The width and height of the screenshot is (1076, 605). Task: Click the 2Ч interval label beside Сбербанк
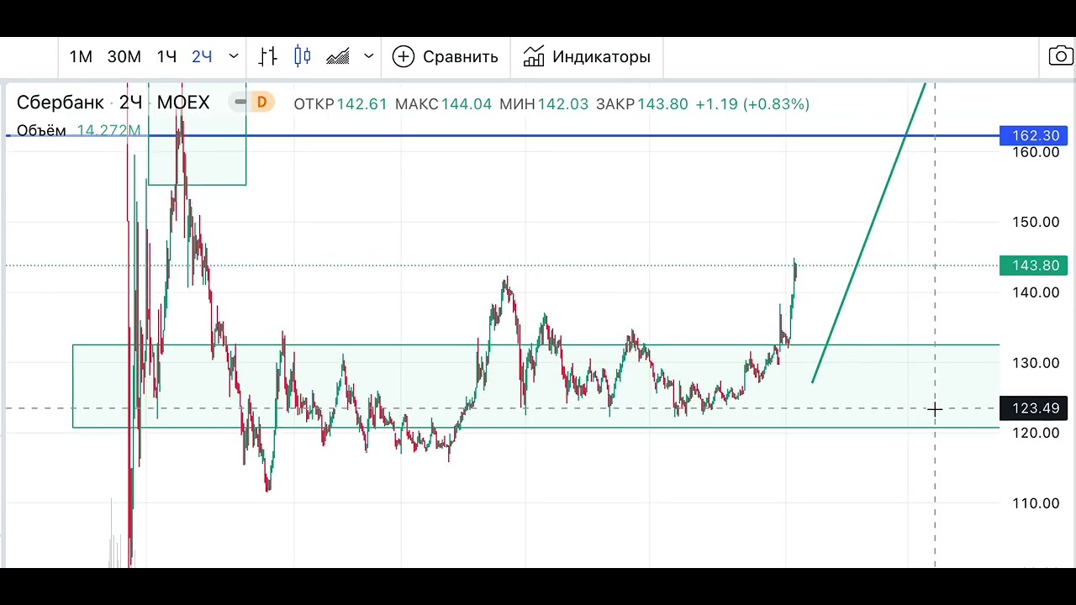pyautogui.click(x=130, y=103)
